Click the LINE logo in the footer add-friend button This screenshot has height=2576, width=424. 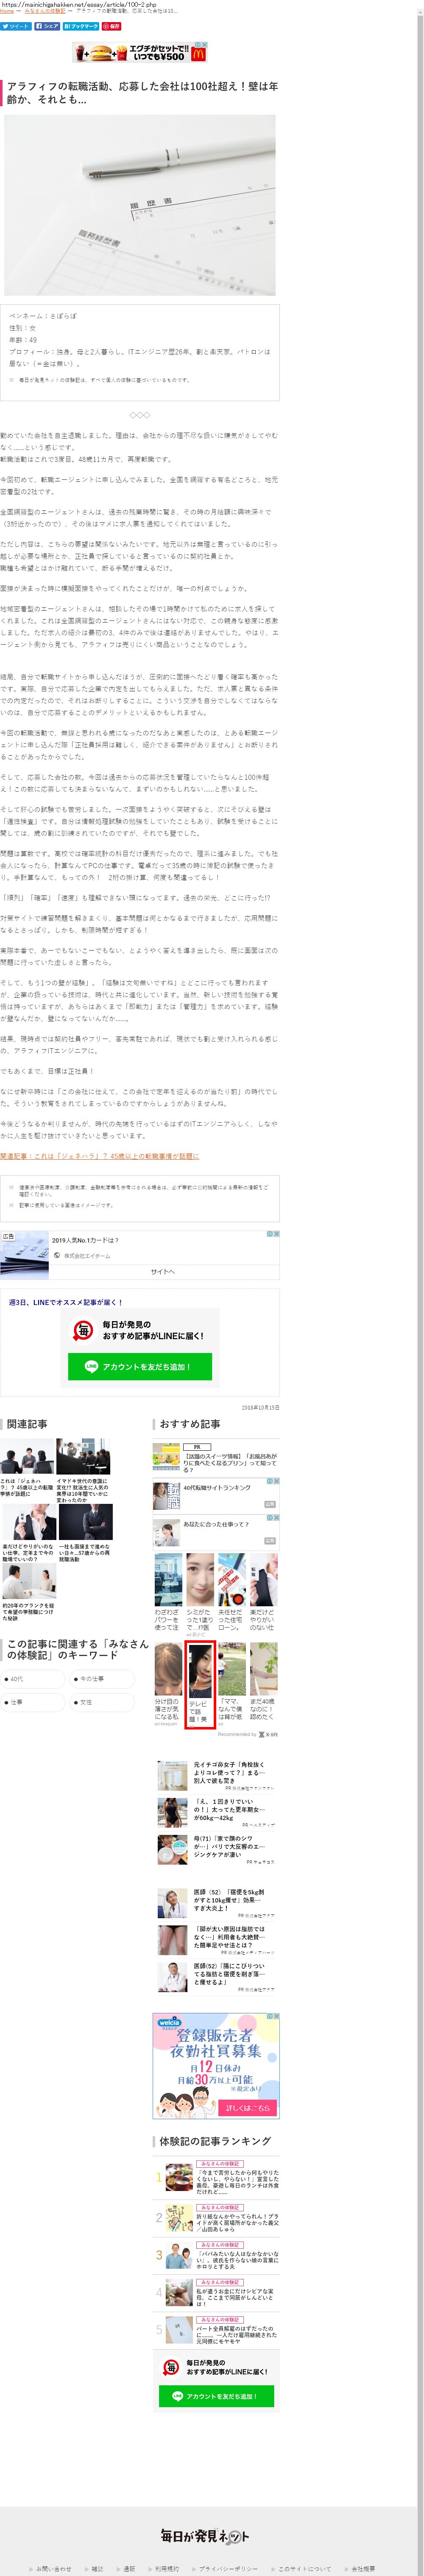(x=178, y=2396)
